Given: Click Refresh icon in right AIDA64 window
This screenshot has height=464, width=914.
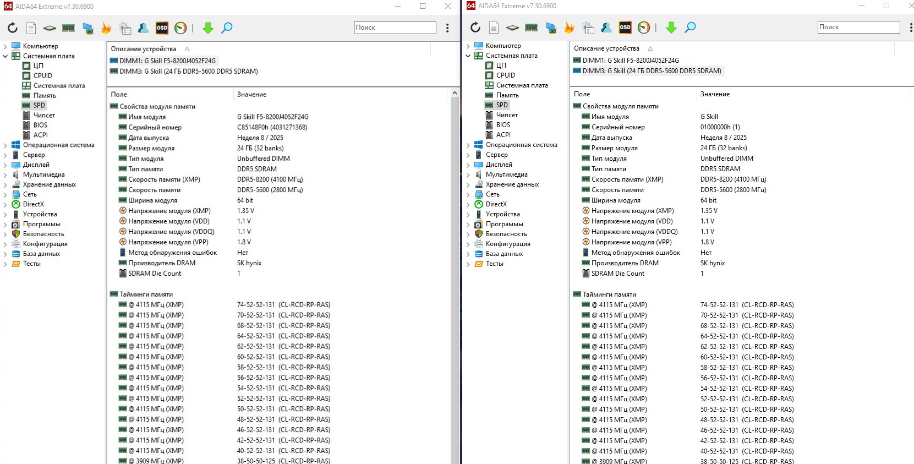Looking at the screenshot, I should click(475, 27).
